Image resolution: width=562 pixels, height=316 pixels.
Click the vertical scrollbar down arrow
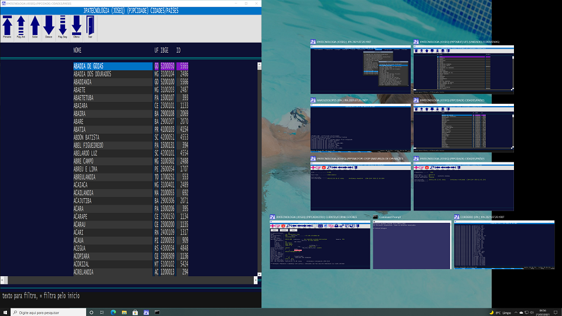pos(259,274)
